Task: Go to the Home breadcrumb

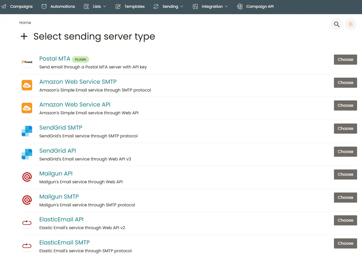Action: coord(25,23)
